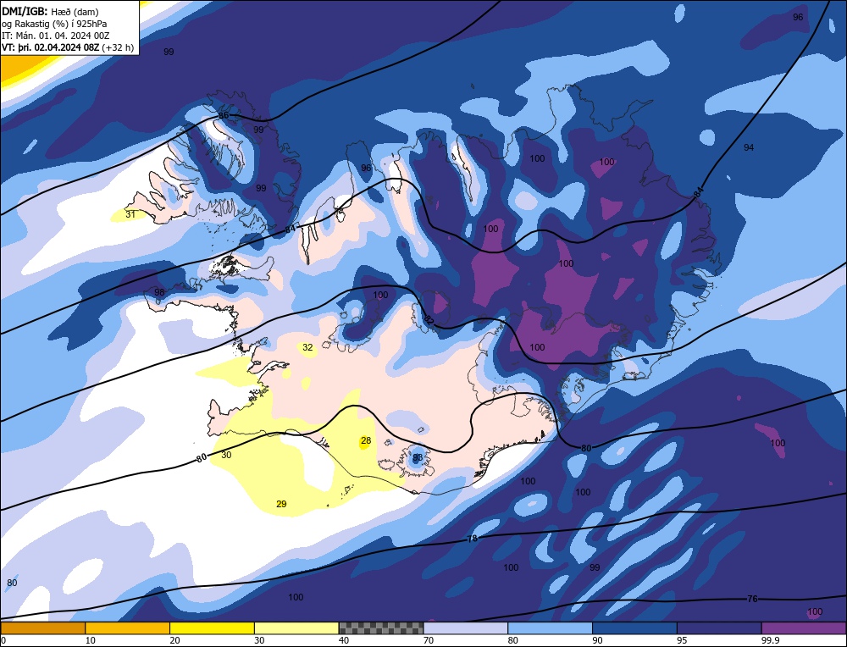This screenshot has height=647, width=847.
Task: Click the pale yellow 30–40 legend swatch
Action: point(296,628)
